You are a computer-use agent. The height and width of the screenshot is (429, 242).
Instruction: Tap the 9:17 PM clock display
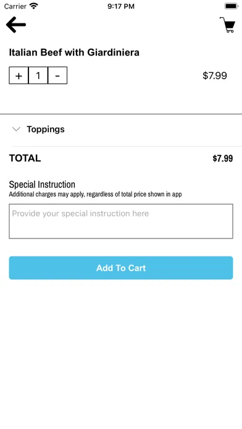[121, 6]
